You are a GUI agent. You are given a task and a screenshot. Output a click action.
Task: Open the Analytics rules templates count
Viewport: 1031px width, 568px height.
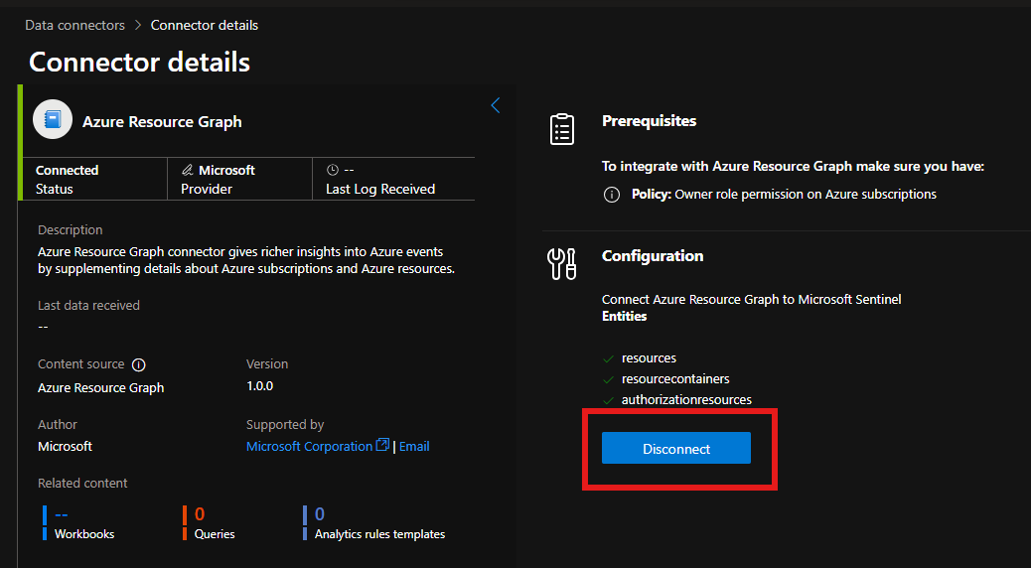click(320, 514)
